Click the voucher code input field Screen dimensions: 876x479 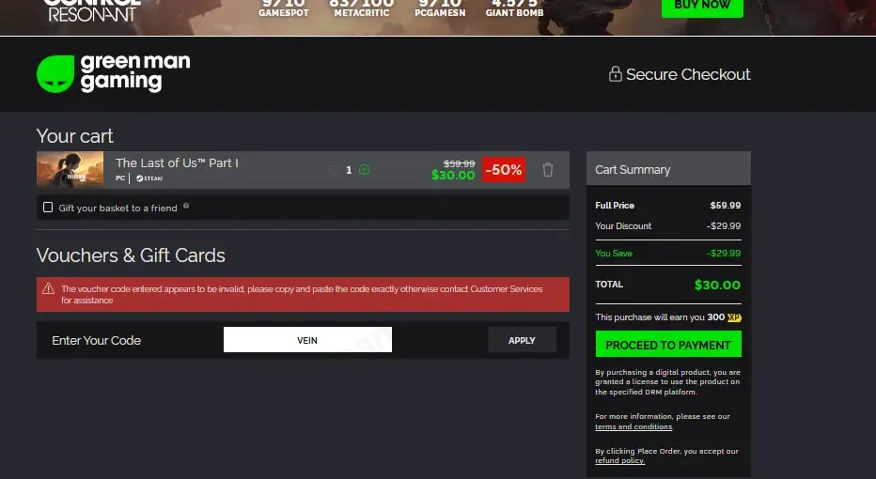click(x=307, y=339)
